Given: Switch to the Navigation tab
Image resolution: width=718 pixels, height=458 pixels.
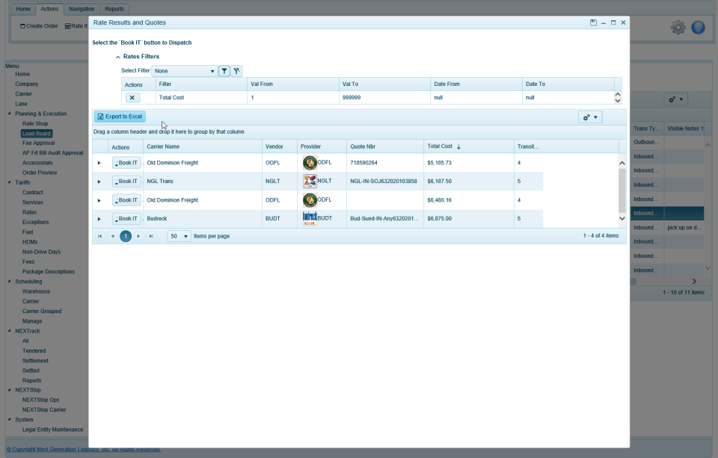Looking at the screenshot, I should click(81, 9).
